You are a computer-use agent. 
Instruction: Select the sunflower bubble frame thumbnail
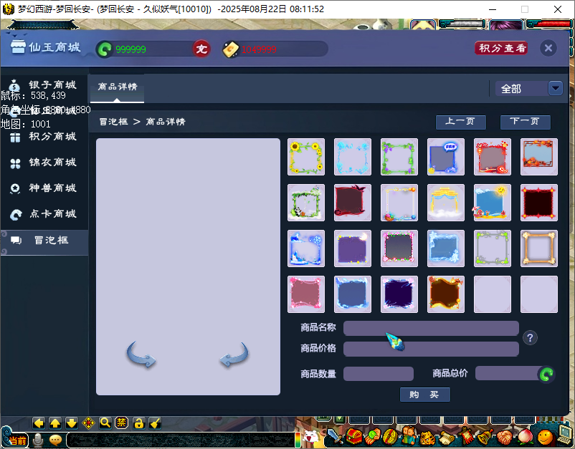(306, 157)
